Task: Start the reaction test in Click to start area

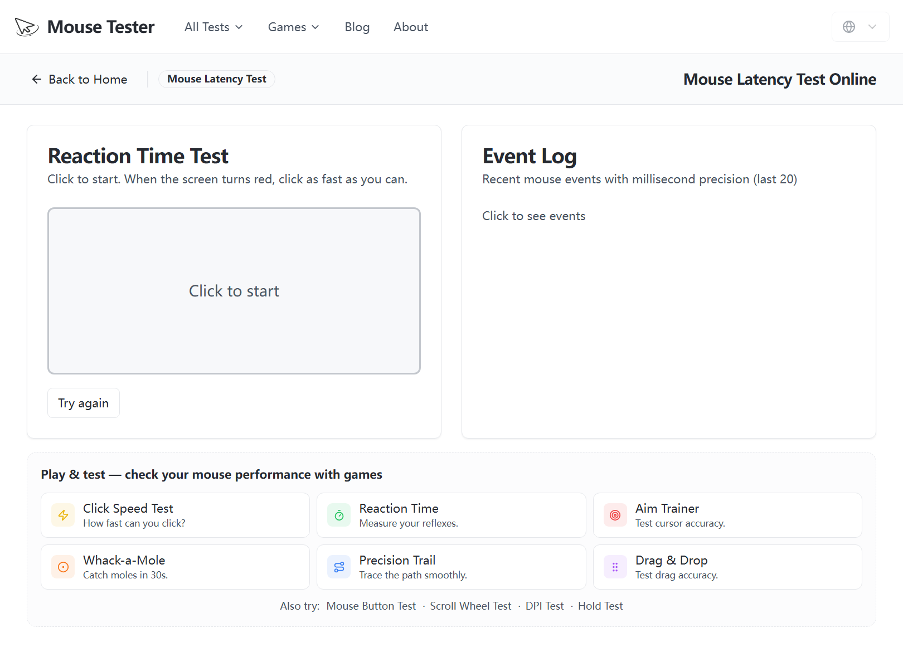Action: [x=234, y=291]
